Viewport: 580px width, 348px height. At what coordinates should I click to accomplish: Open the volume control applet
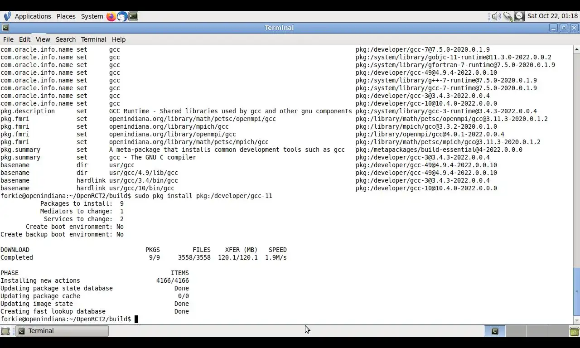(496, 16)
